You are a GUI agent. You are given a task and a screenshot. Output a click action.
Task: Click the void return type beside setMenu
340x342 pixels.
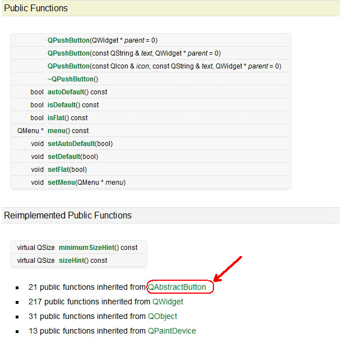(x=38, y=183)
